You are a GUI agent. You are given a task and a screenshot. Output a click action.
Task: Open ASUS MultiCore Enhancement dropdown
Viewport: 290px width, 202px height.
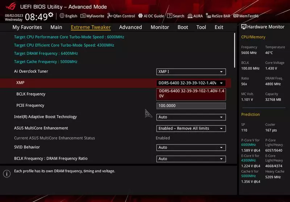click(191, 128)
